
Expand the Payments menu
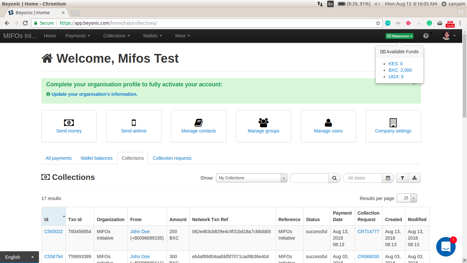click(78, 36)
